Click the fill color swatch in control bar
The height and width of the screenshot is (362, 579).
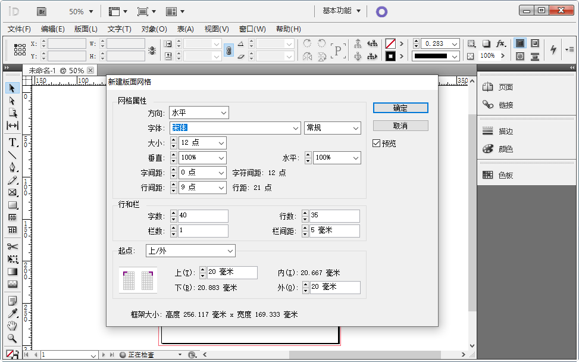[x=390, y=43]
